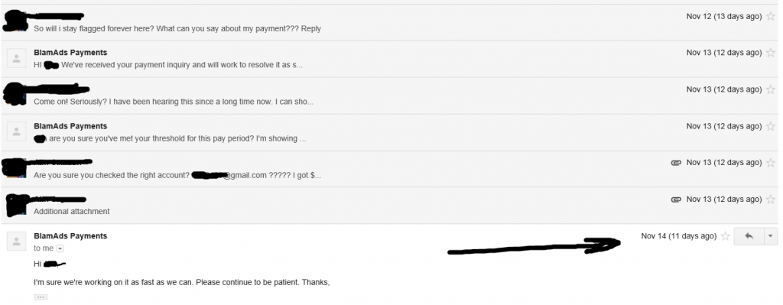Expand the 'So will i stay flagged forever' message
Screen dimensions: 783x305
coord(389,22)
